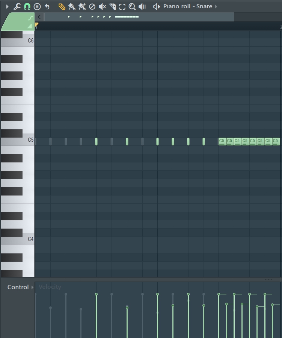This screenshot has height=338, width=282.
Task: Select the Slice tool
Action: (x=112, y=6)
